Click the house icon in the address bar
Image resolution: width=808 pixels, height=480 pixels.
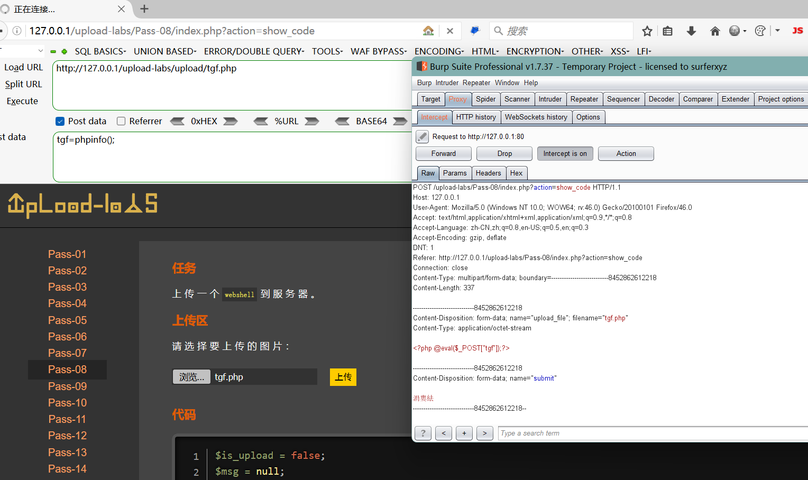(428, 31)
